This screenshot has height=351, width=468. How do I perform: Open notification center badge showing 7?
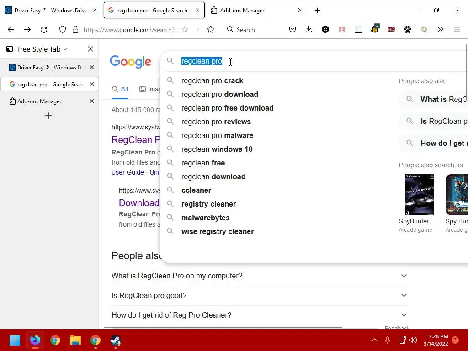(455, 340)
